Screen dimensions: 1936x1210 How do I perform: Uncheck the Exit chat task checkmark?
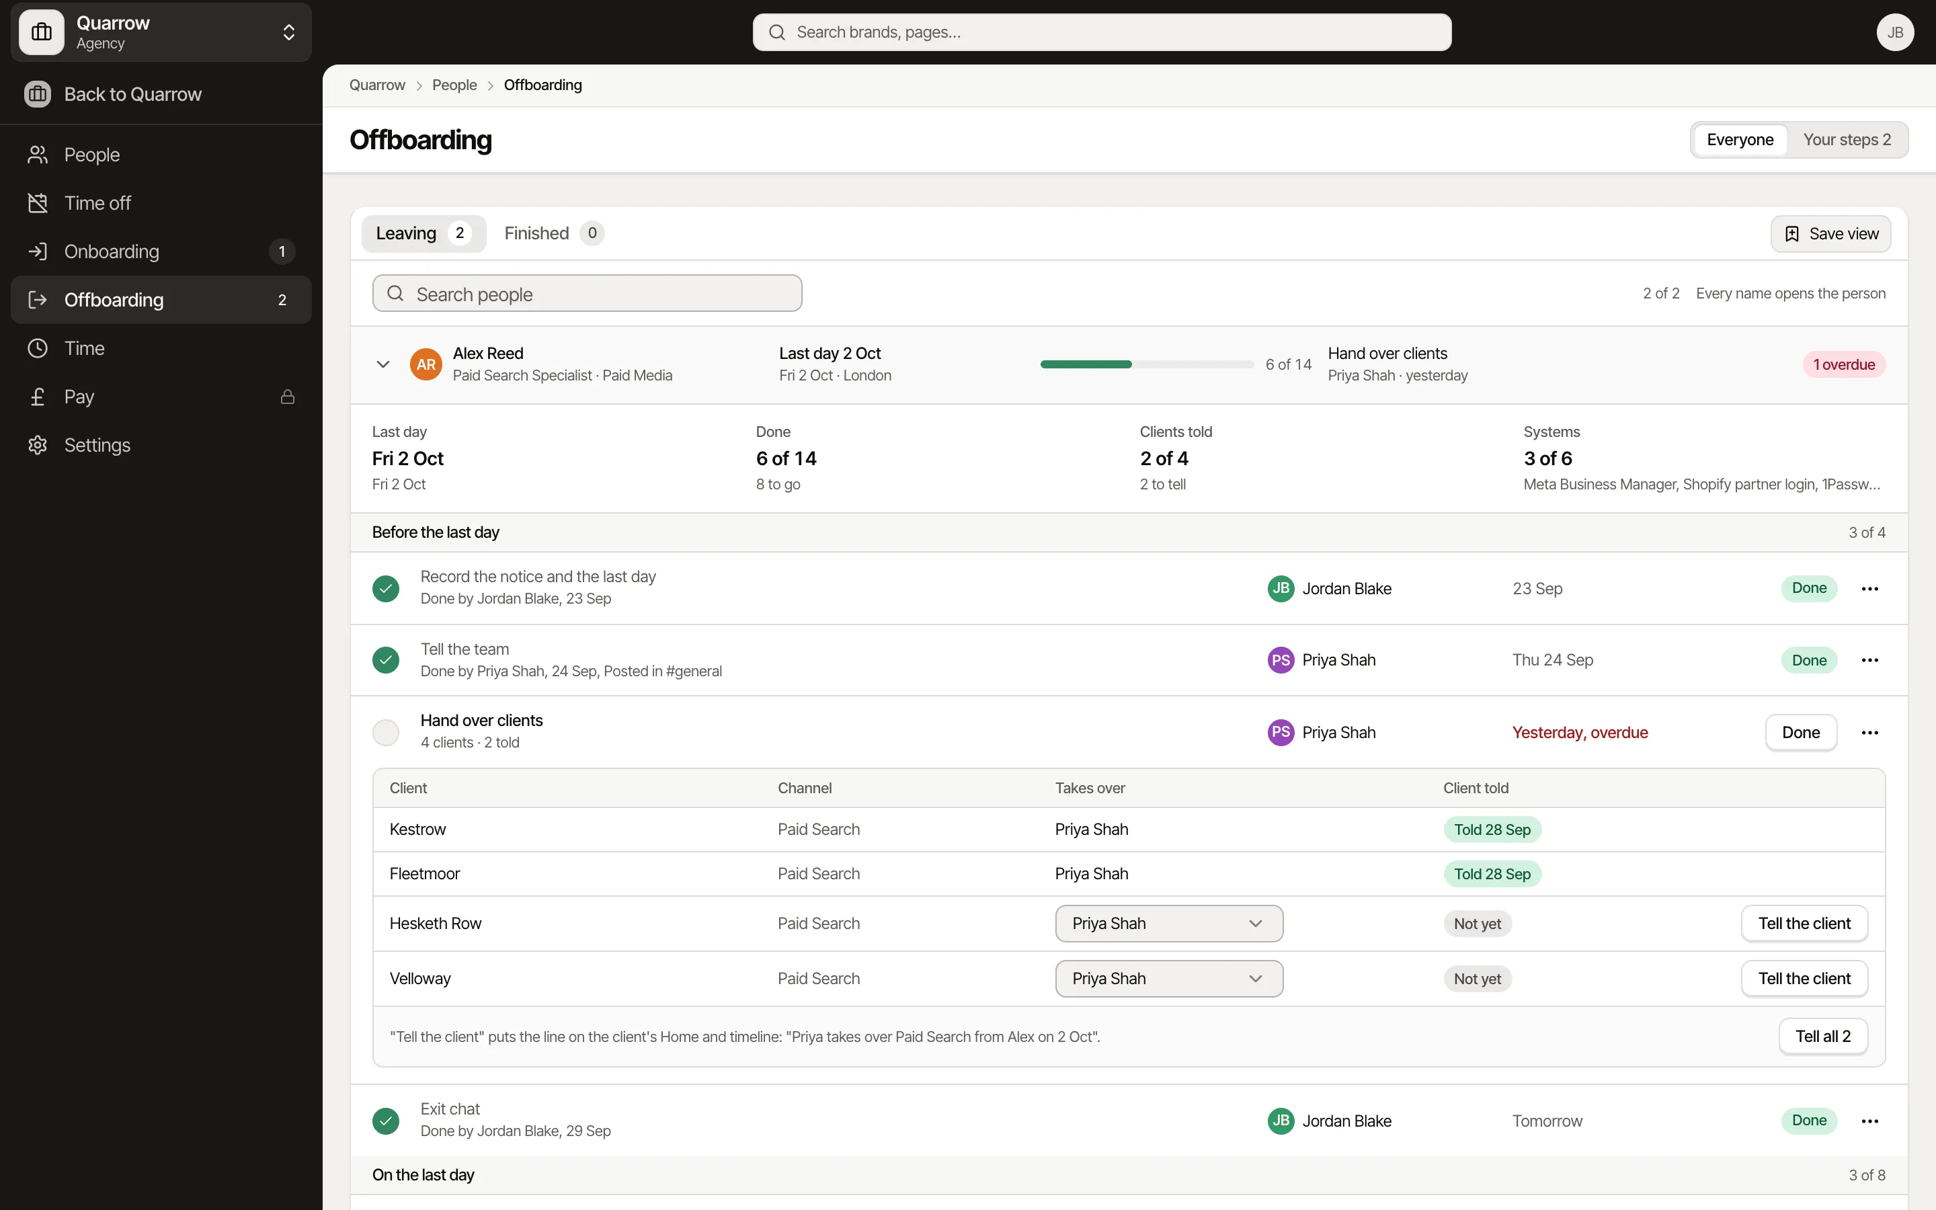click(x=386, y=1121)
